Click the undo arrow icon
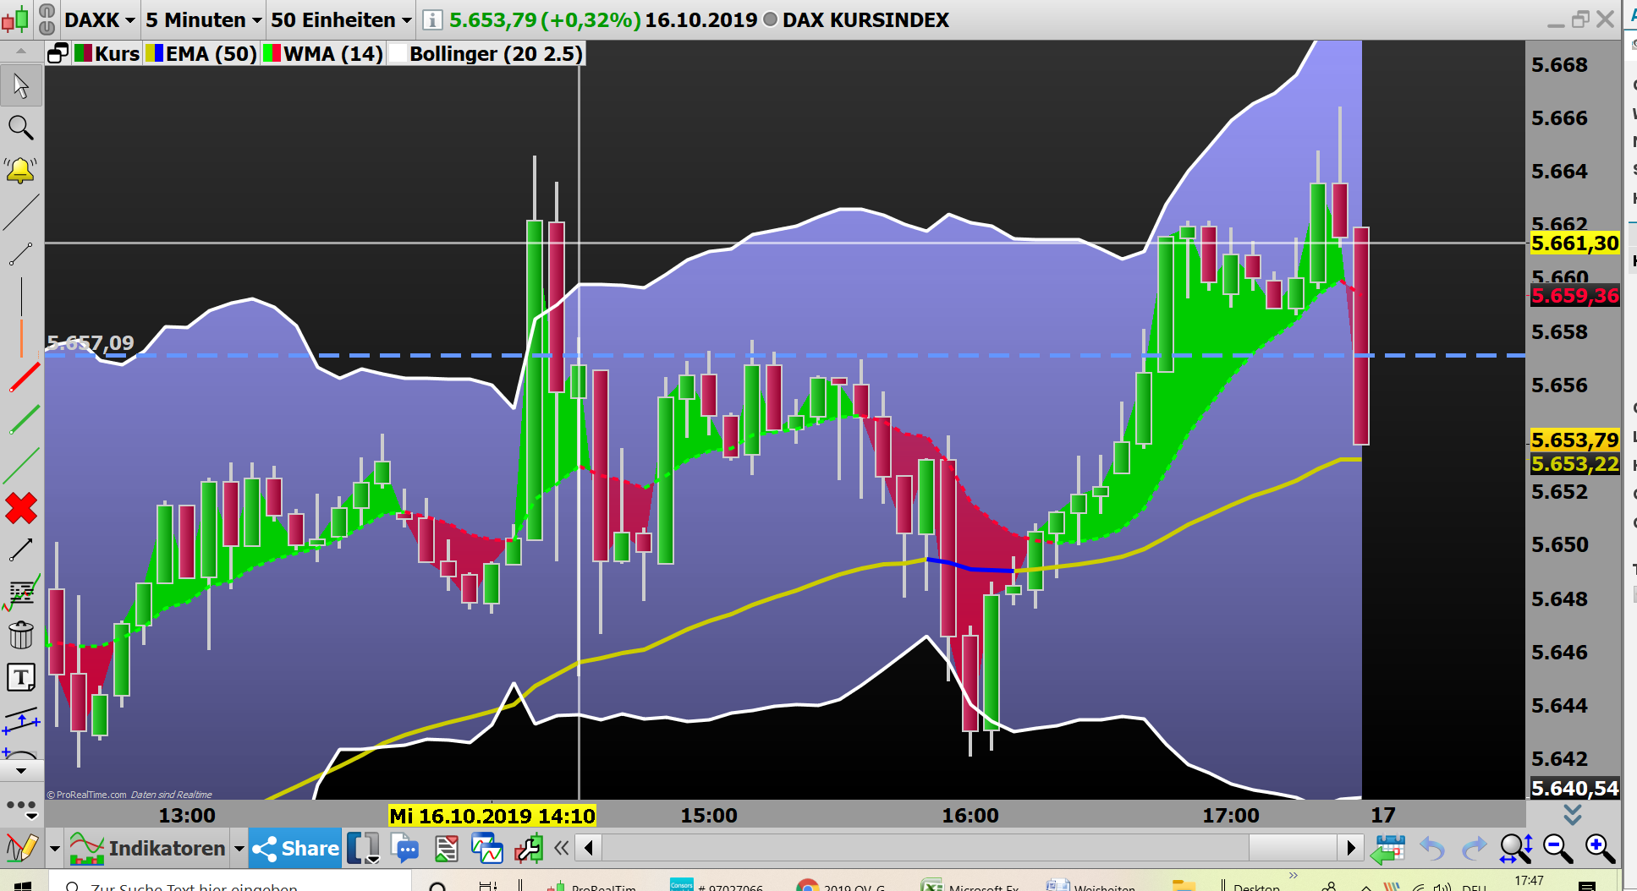 coord(1431,848)
